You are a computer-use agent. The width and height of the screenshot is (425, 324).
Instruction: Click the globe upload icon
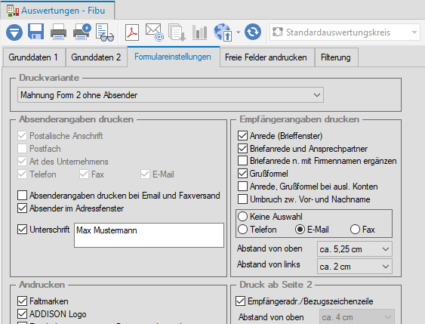(223, 32)
